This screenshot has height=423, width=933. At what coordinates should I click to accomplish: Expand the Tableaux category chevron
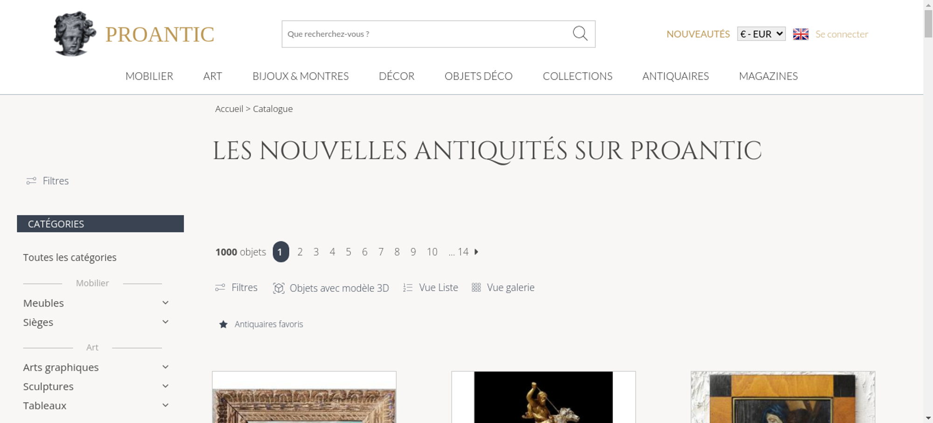165,405
